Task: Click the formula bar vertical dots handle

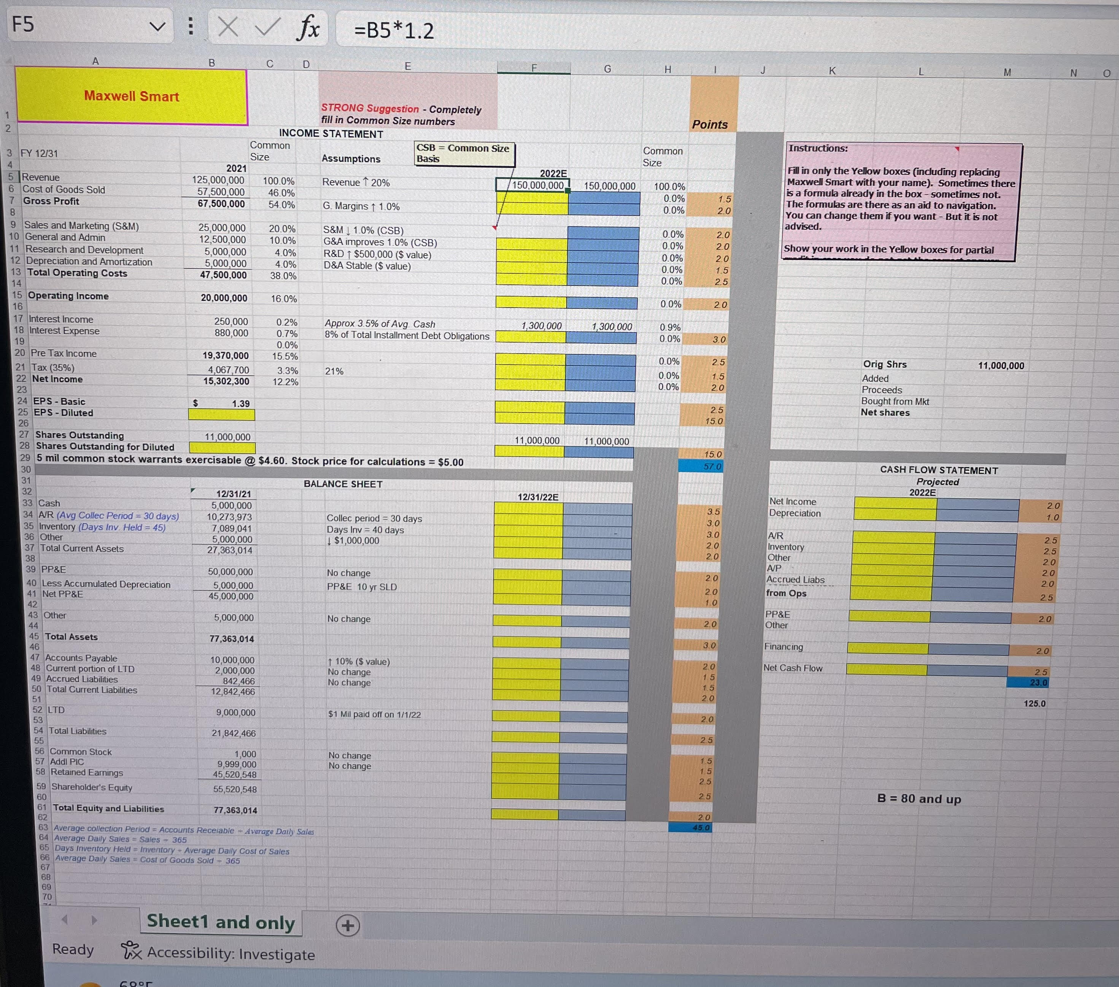Action: tap(191, 26)
